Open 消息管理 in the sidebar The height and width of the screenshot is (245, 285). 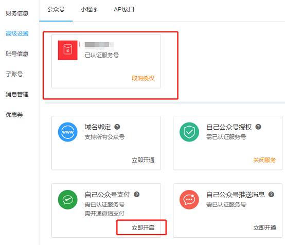point(17,95)
